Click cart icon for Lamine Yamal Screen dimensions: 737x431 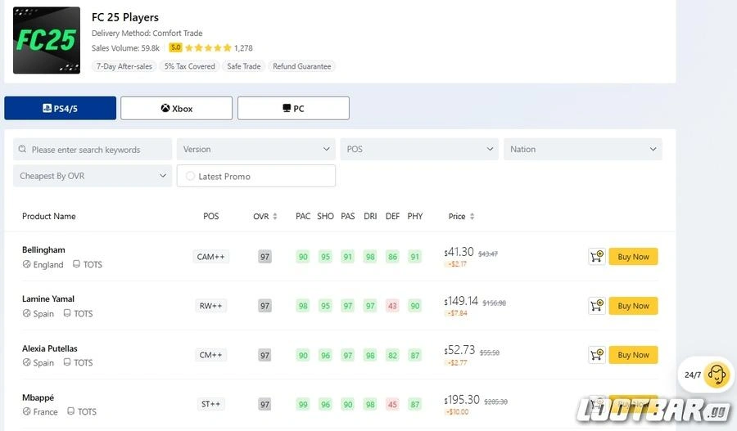596,306
